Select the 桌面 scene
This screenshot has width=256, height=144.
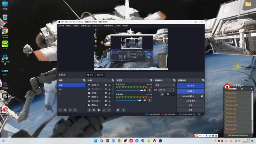click(71, 85)
